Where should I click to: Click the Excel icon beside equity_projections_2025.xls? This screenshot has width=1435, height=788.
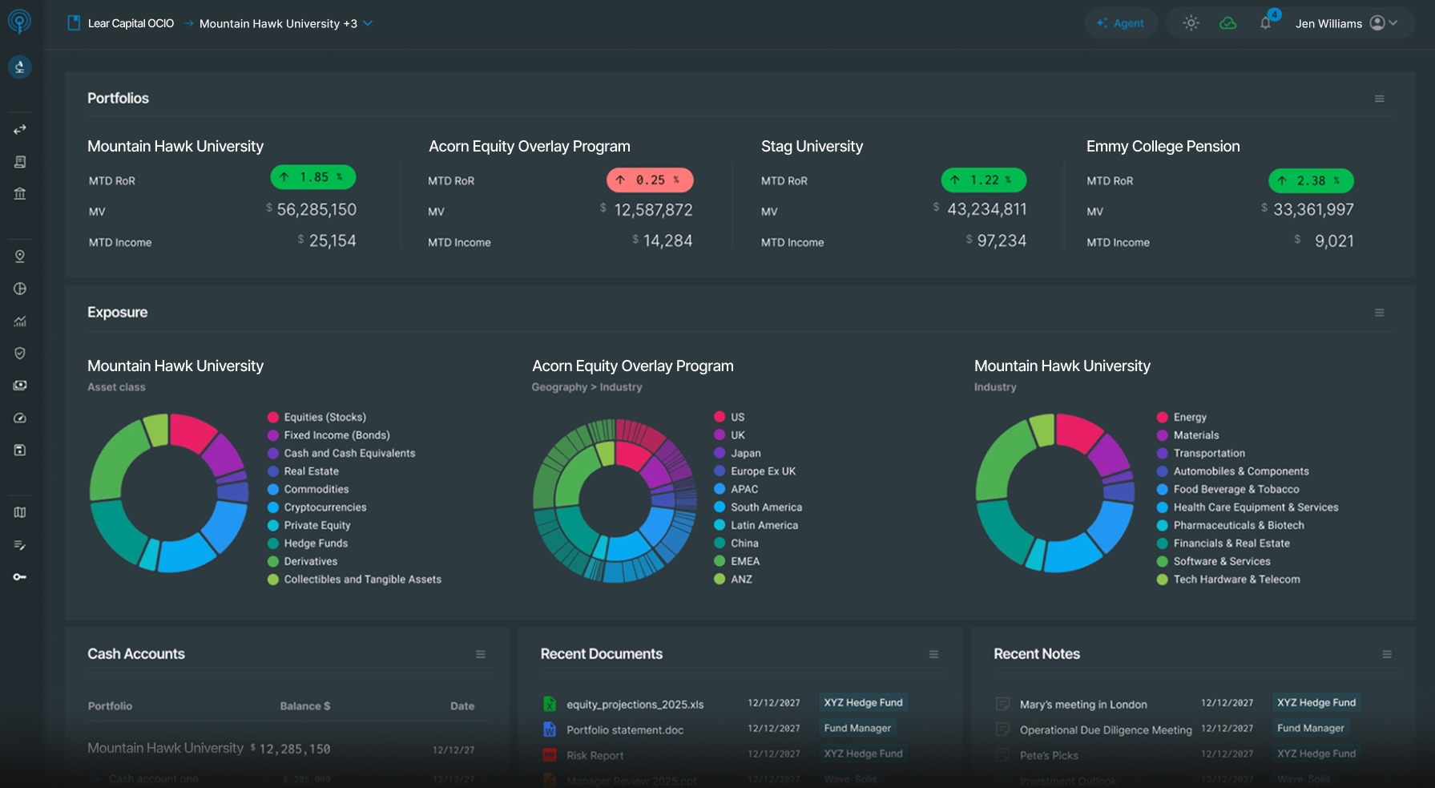point(549,703)
